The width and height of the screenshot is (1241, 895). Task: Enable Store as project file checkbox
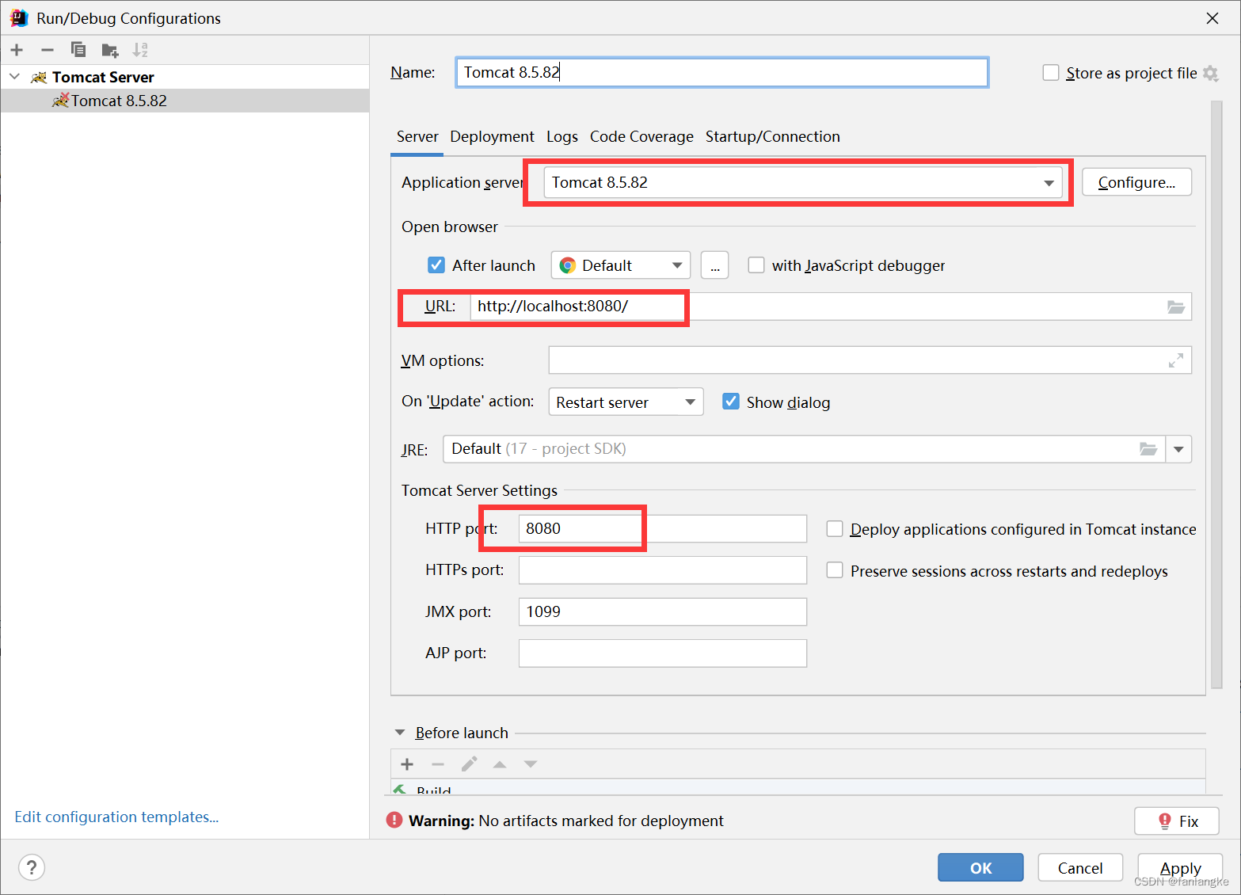pyautogui.click(x=1051, y=73)
